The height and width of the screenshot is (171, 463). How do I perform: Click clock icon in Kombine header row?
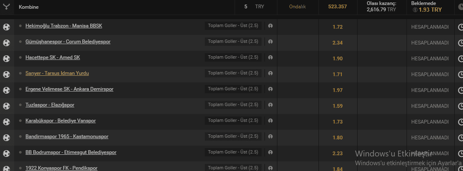pyautogui.click(x=461, y=7)
